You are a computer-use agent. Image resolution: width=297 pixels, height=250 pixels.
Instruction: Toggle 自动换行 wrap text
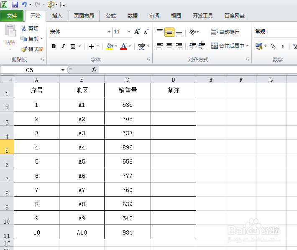click(225, 32)
